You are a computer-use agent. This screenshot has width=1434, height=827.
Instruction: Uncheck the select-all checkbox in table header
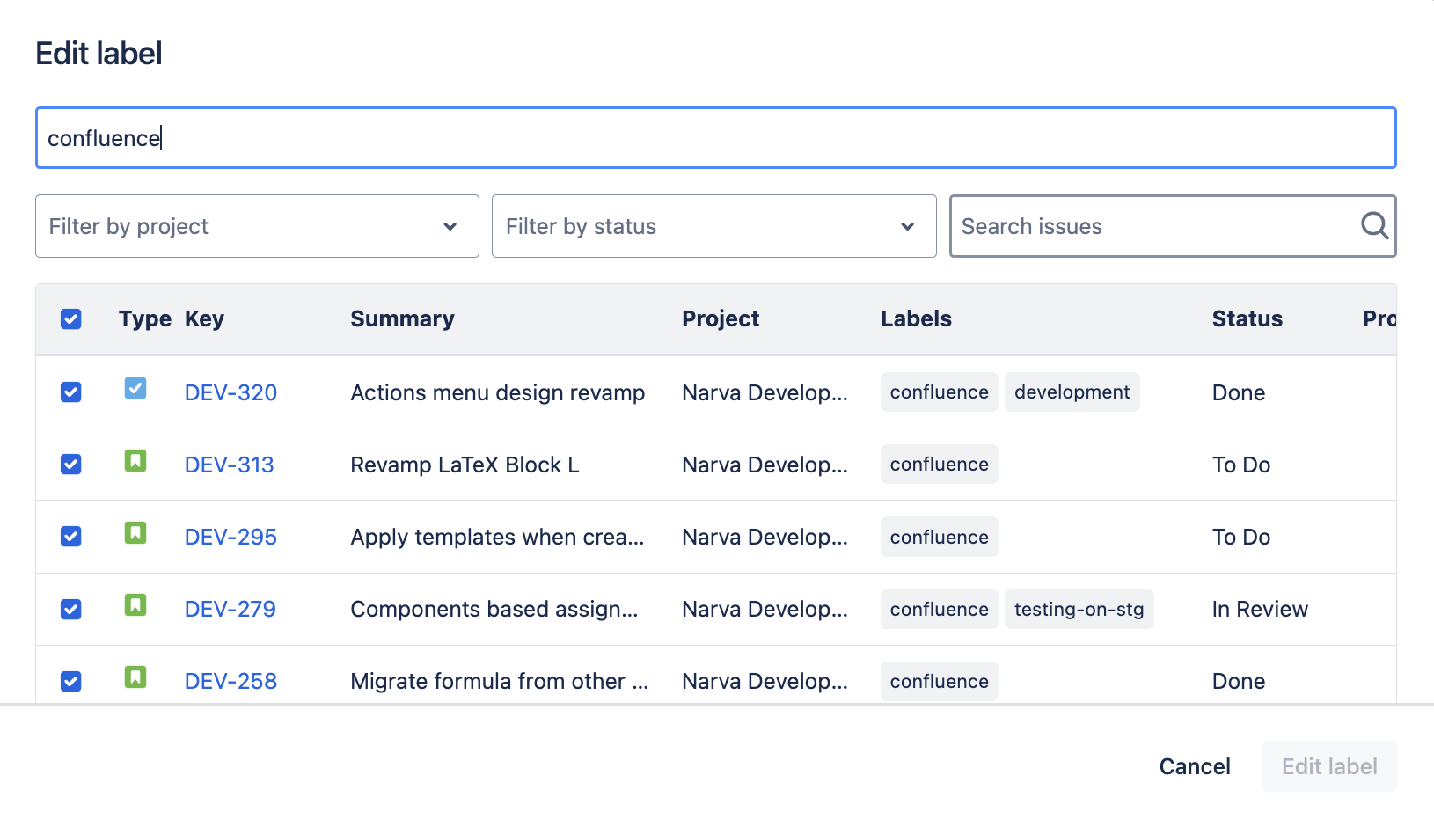click(x=70, y=318)
